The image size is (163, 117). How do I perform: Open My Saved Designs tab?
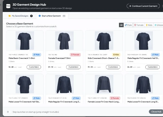(20, 16)
